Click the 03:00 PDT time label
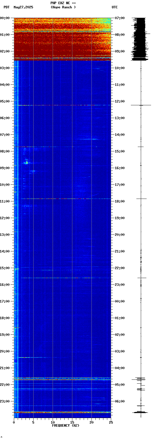This screenshot has height=440, width=153. tap(5, 68)
